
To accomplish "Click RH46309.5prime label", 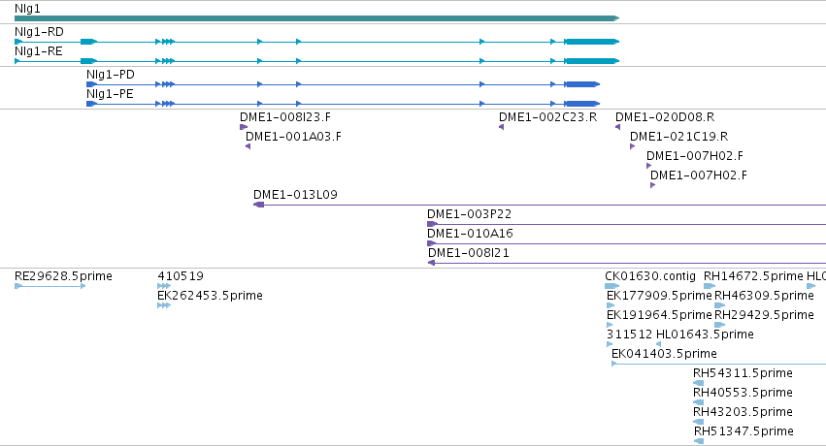I will 765,295.
